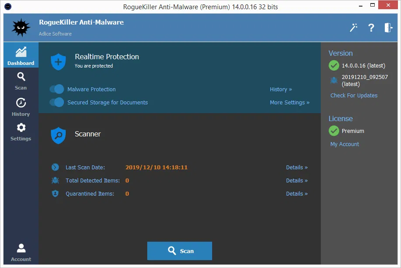Open the History sidebar tab

coord(21,107)
